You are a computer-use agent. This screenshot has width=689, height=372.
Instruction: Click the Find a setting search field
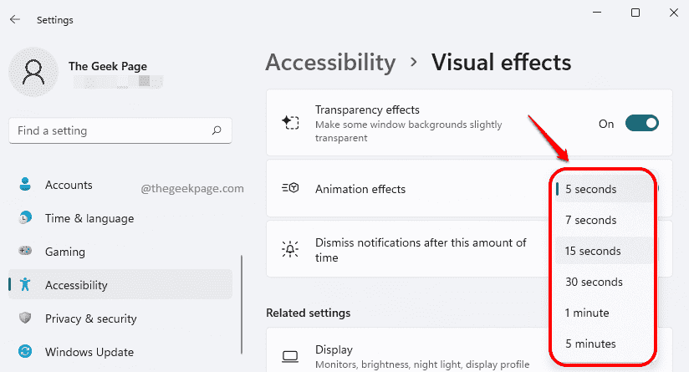coord(120,130)
